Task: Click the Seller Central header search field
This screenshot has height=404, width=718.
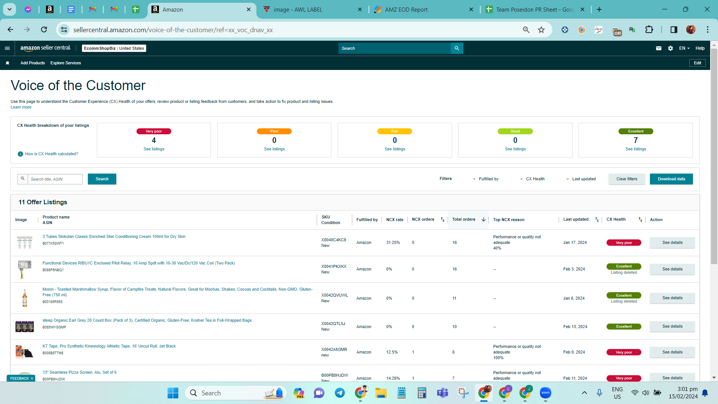Action: [395, 48]
